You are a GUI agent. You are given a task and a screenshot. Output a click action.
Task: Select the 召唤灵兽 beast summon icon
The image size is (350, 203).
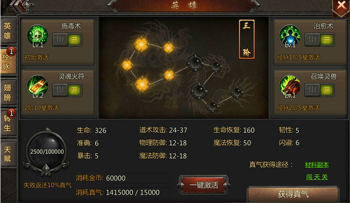(290, 86)
